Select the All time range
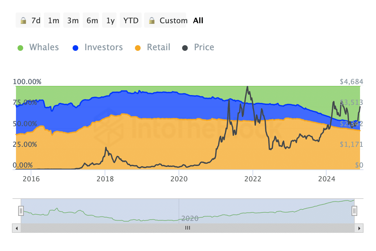This screenshot has width=376, height=251. click(198, 20)
